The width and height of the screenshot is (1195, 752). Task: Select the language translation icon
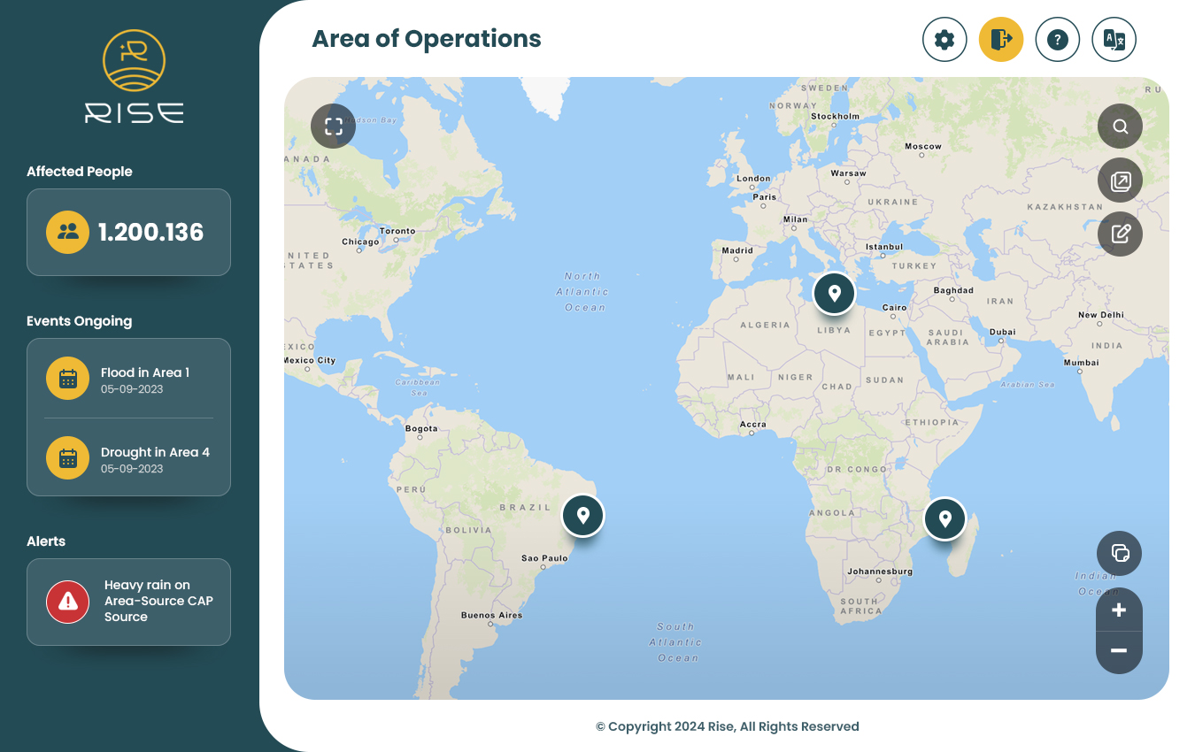[x=1114, y=39]
